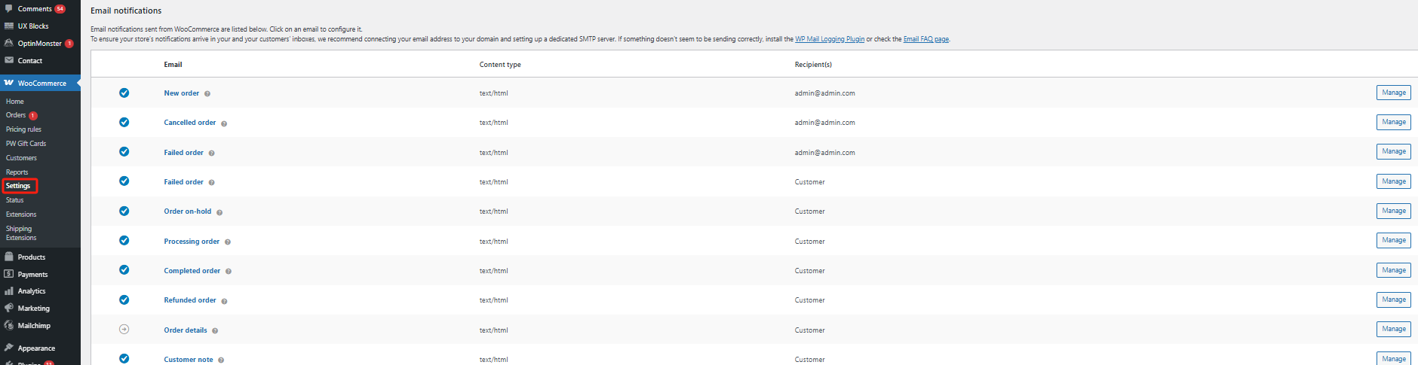Image resolution: width=1418 pixels, height=365 pixels.
Task: Click the manual-send status icon for Order details
Action: point(124,330)
